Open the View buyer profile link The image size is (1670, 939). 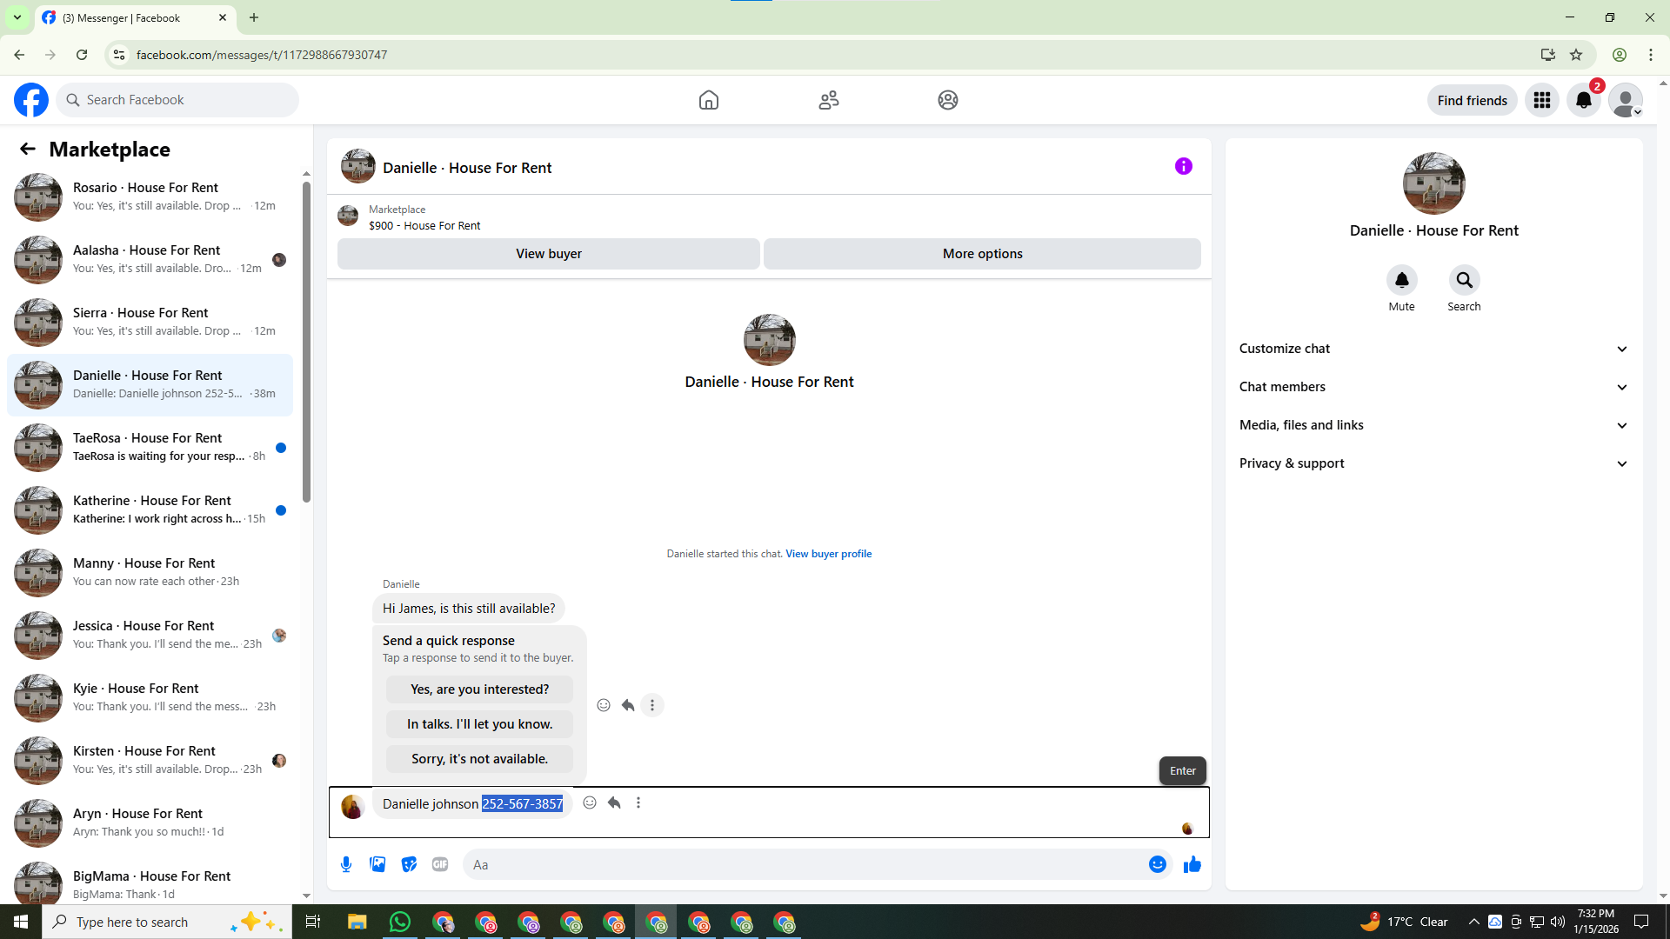(x=828, y=554)
